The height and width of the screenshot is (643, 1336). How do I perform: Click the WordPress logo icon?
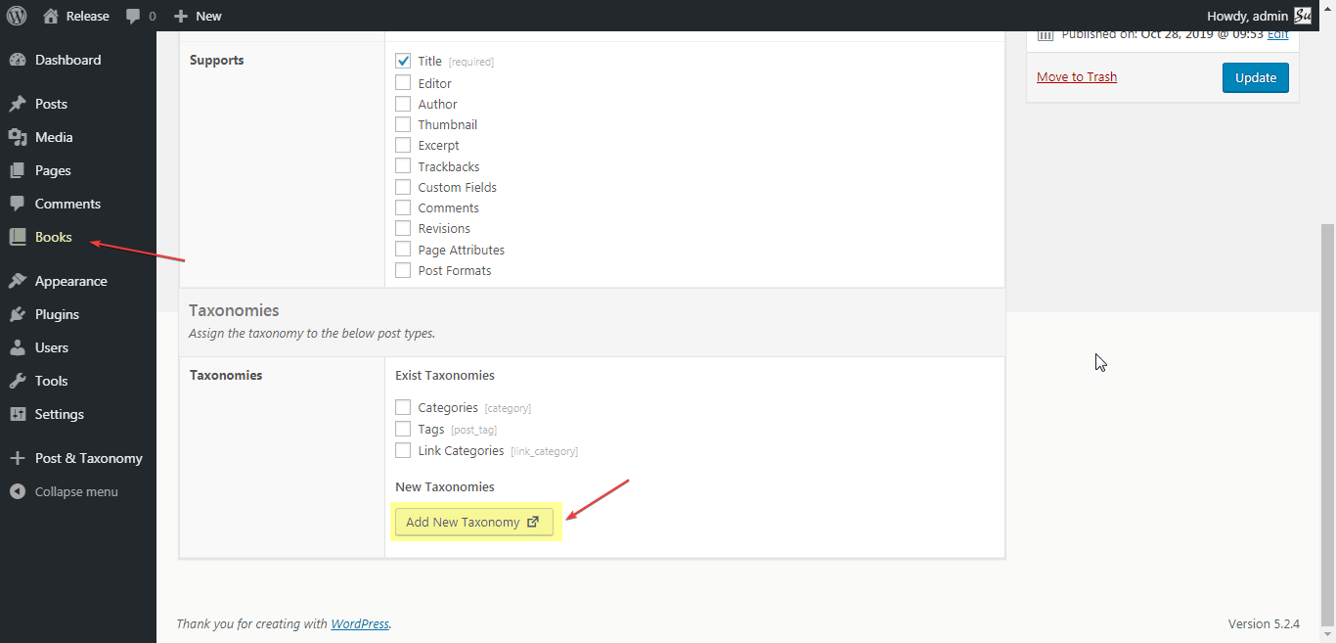pyautogui.click(x=17, y=16)
